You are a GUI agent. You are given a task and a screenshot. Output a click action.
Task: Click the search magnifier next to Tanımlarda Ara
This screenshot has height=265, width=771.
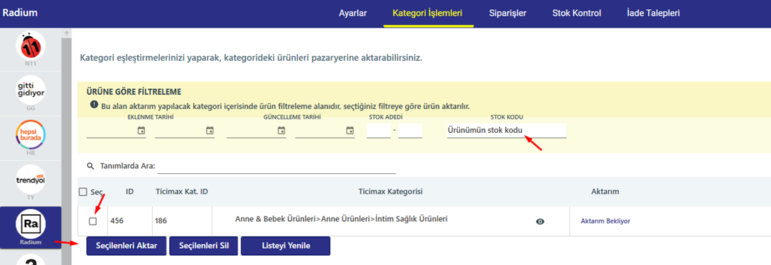point(90,166)
